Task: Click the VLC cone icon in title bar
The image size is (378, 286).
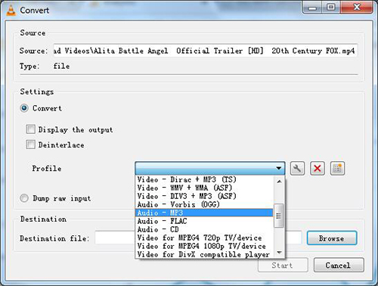Action: (x=11, y=11)
